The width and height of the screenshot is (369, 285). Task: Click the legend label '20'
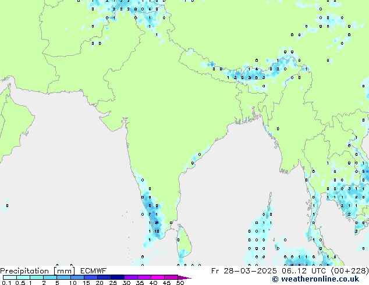click(x=100, y=283)
